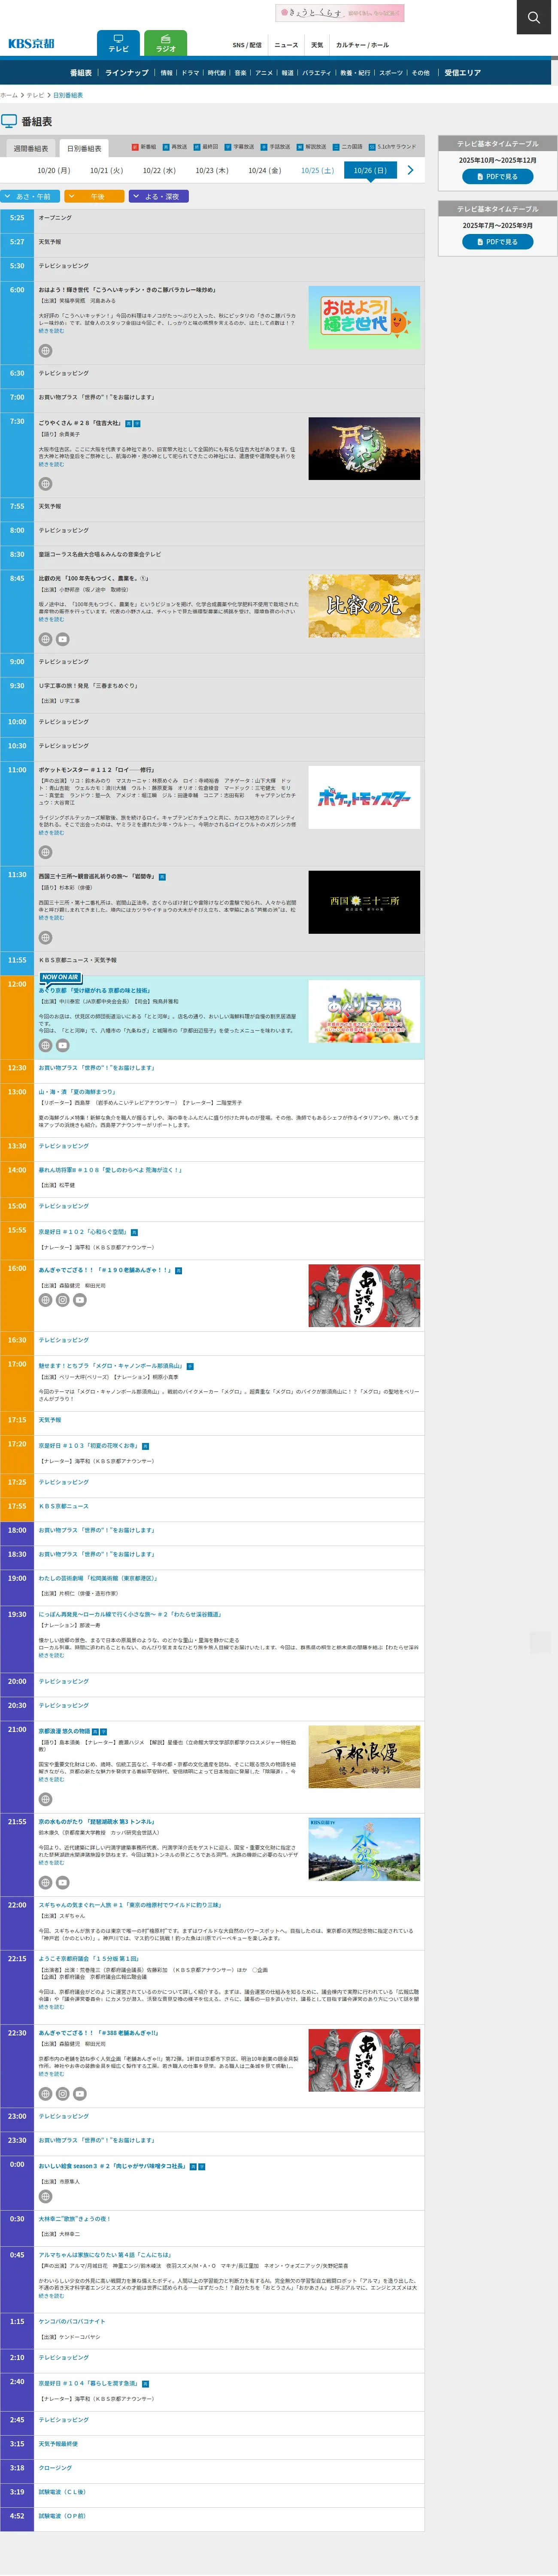Click the きょうとくらす banner
558x2576 pixels.
(x=340, y=12)
